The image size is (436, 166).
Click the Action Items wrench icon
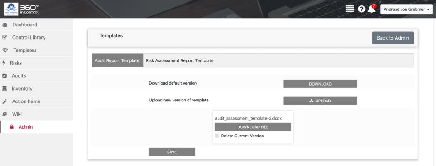(x=5, y=101)
